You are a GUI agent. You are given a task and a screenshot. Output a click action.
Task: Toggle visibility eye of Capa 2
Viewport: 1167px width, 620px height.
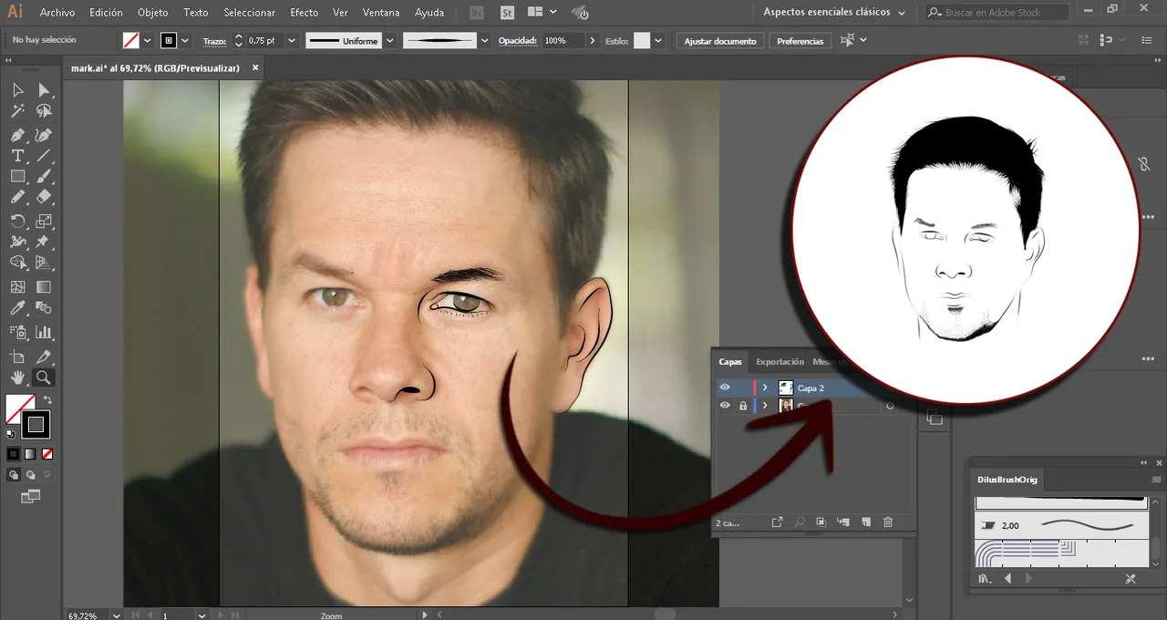(x=725, y=387)
